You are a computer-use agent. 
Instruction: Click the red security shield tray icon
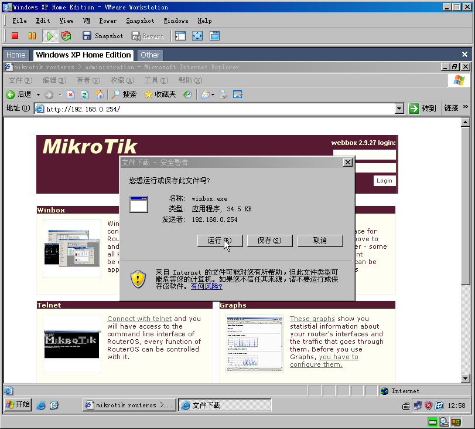click(428, 406)
